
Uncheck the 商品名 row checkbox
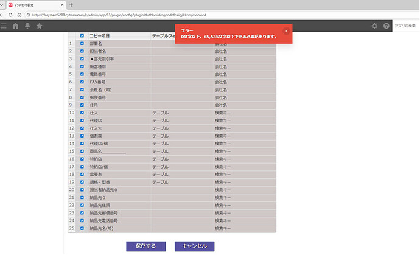click(x=82, y=151)
